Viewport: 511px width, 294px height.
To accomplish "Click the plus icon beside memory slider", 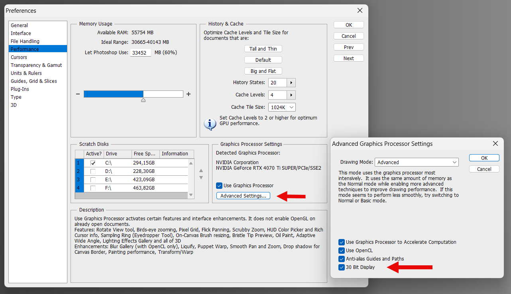I will tap(189, 94).
